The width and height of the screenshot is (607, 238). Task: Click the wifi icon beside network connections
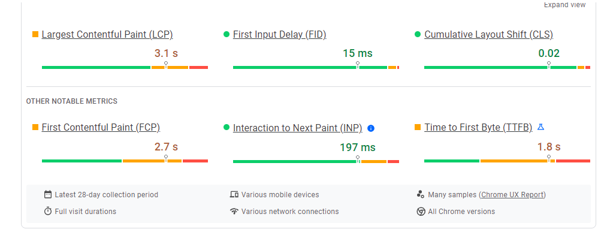pyautogui.click(x=234, y=211)
